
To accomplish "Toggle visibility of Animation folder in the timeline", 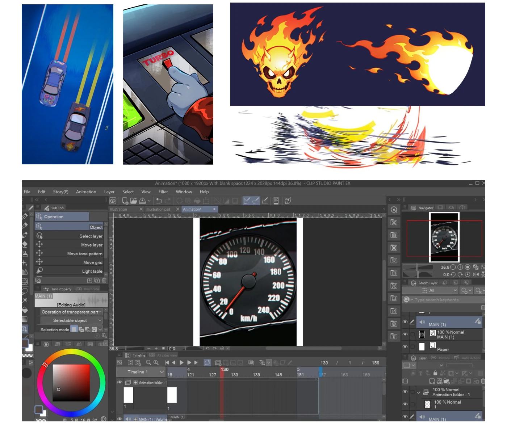I will (120, 382).
